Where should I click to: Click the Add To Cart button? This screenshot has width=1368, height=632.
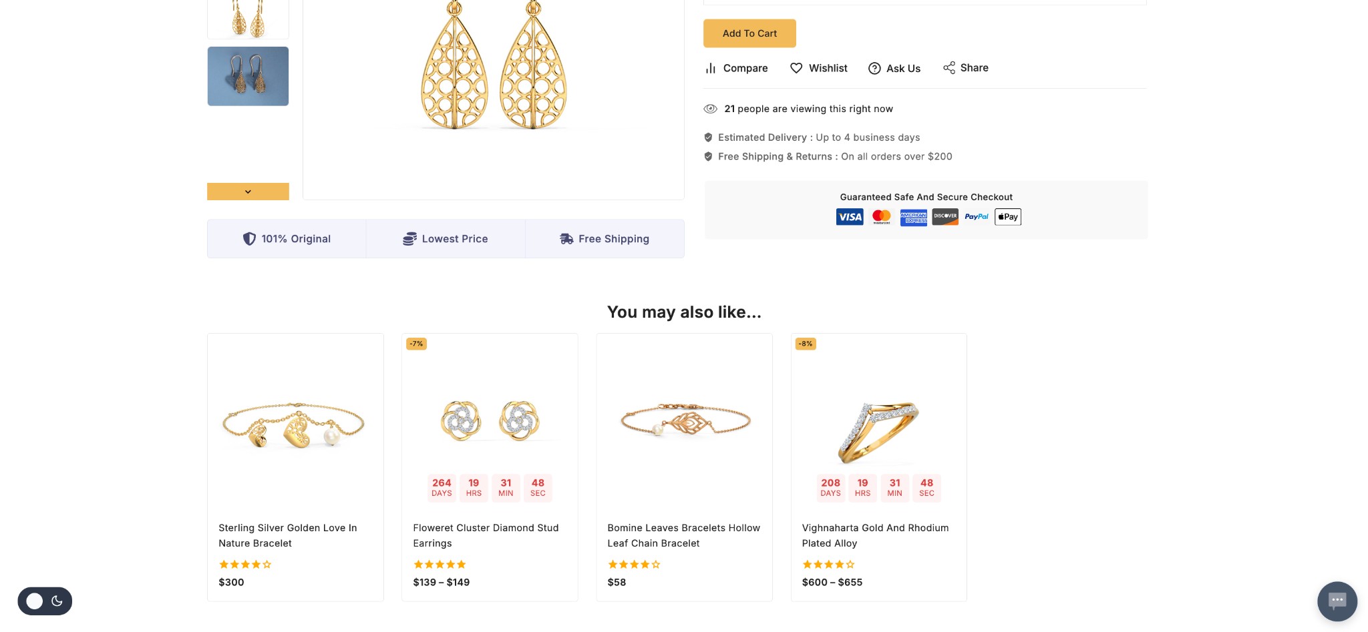pyautogui.click(x=749, y=33)
